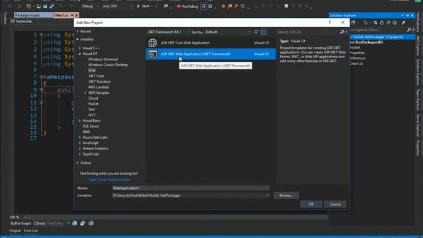The height and width of the screenshot is (238, 423).
Task: Expand the Recent templates node
Action: 78,31
